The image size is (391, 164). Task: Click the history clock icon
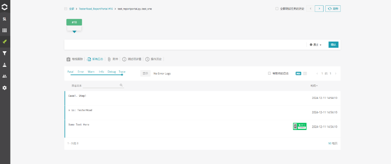[x=147, y=59]
